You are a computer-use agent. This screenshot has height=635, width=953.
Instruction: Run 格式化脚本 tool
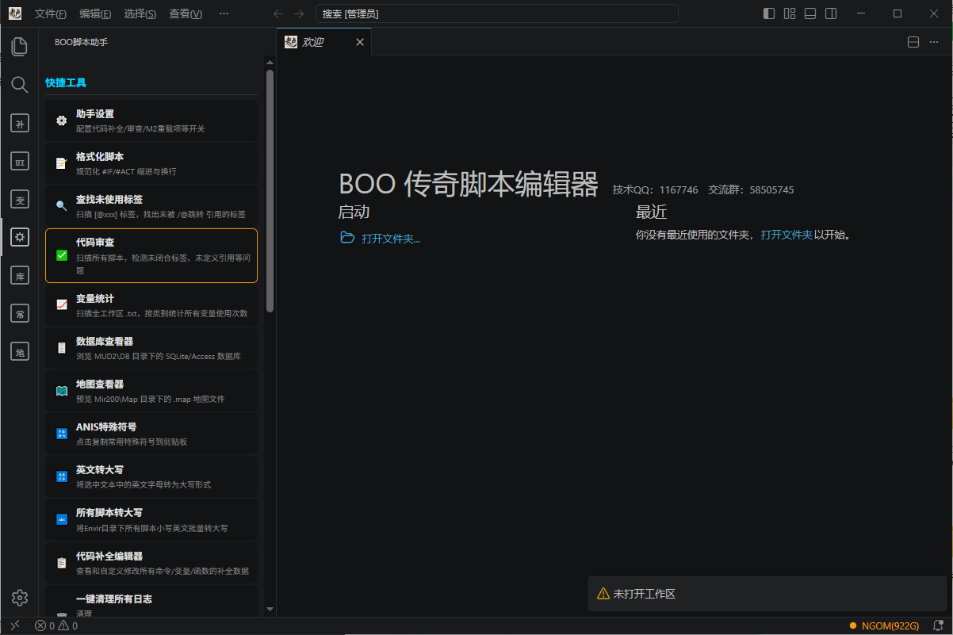click(151, 163)
